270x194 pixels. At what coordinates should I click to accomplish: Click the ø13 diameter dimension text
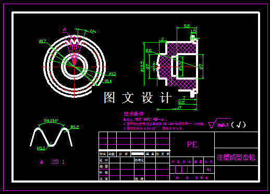[113, 74]
